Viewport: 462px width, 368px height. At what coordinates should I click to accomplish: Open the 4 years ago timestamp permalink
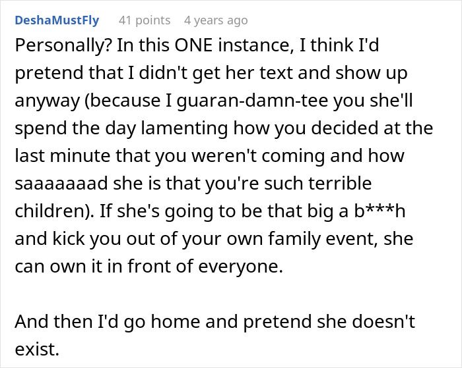(x=216, y=20)
